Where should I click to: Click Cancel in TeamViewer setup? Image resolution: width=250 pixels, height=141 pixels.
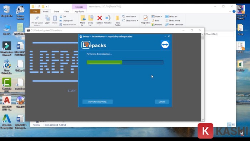click(x=162, y=102)
